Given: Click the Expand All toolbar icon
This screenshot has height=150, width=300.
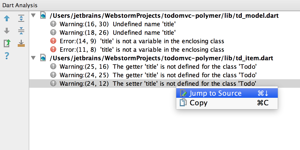Looking at the screenshot, I should [x=21, y=18].
